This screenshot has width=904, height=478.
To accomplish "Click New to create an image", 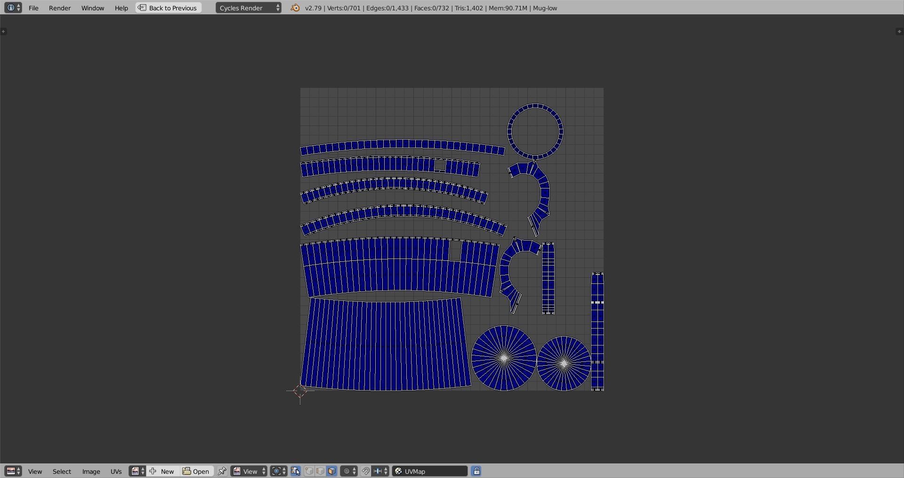I will coord(163,471).
